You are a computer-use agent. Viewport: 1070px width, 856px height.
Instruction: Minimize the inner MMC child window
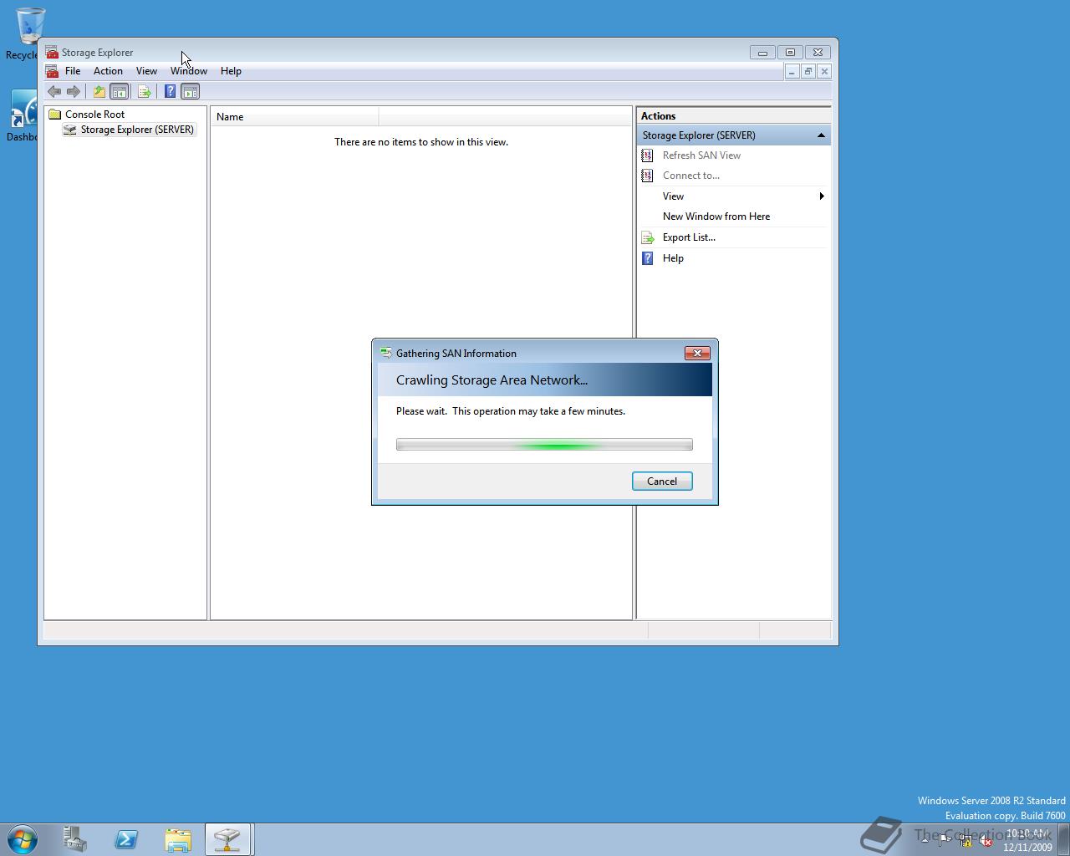pyautogui.click(x=792, y=71)
